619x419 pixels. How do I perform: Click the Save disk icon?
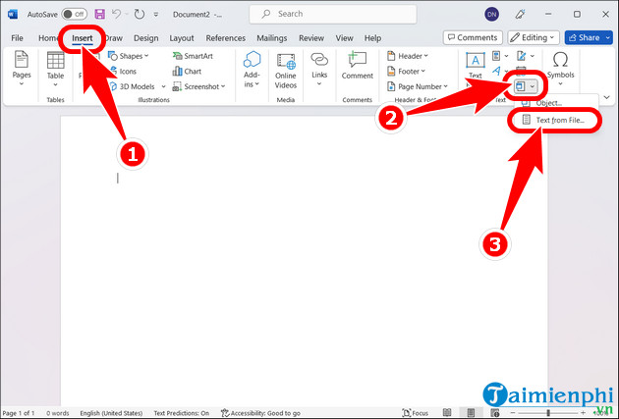click(x=100, y=14)
